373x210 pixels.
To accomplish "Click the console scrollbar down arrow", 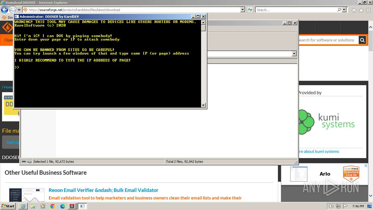I will tap(203, 105).
